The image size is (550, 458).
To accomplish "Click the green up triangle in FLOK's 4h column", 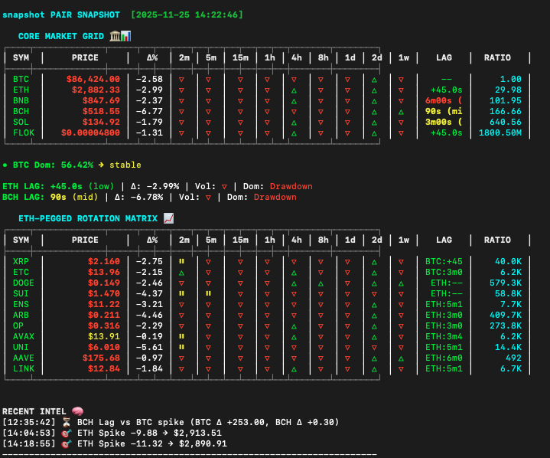I will pos(294,133).
